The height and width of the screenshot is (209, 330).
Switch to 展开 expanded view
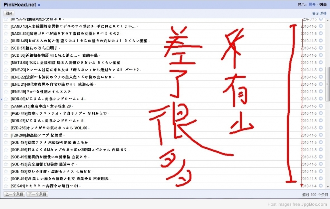point(312,5)
